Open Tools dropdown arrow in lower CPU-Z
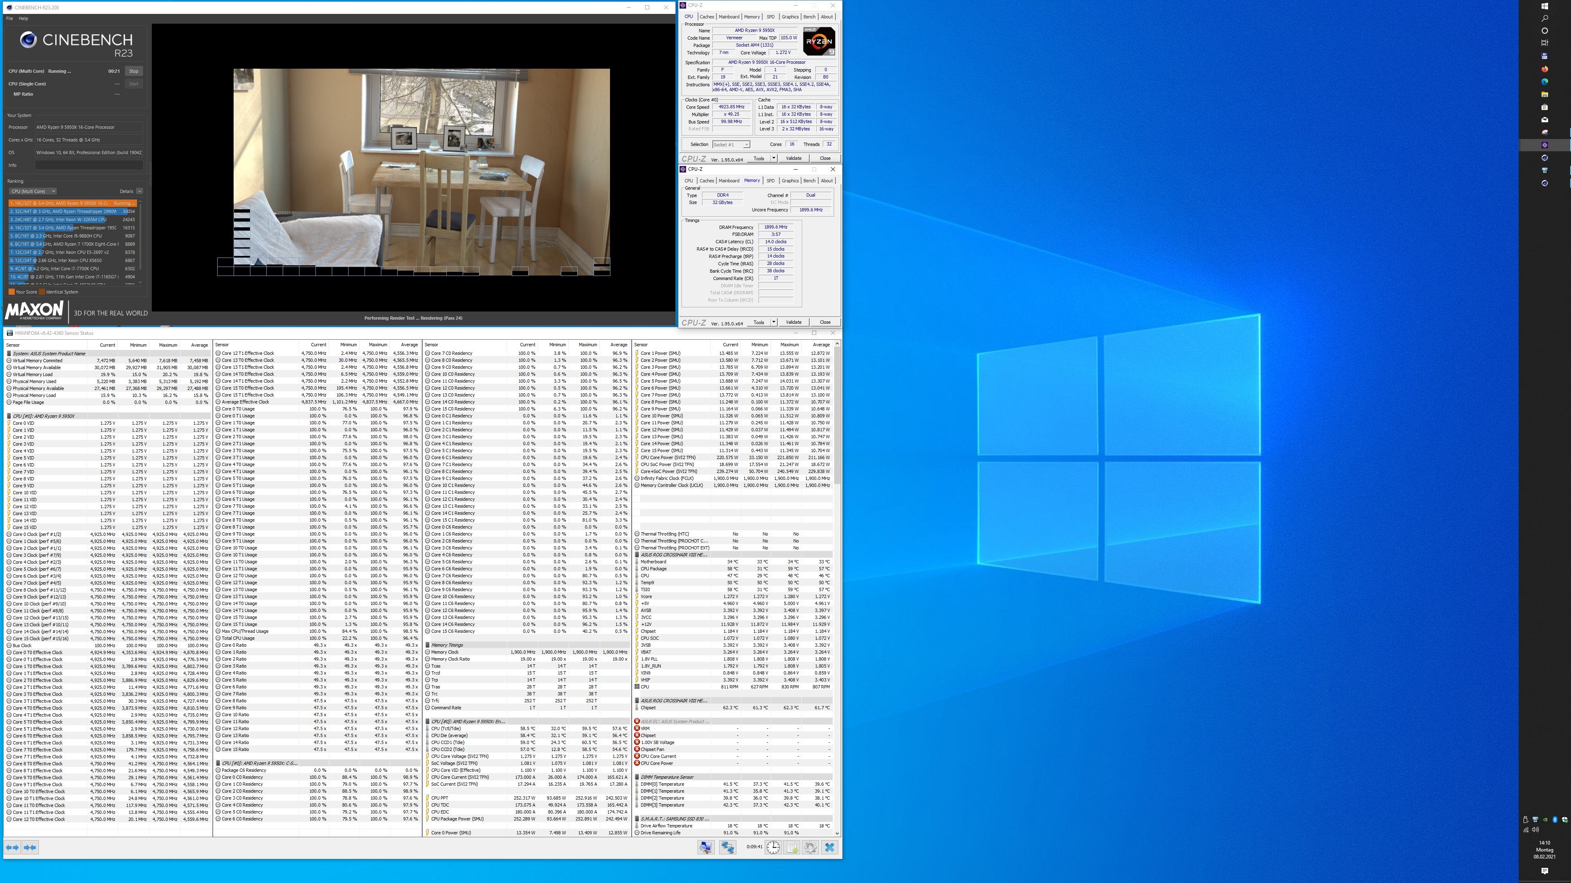 [774, 323]
